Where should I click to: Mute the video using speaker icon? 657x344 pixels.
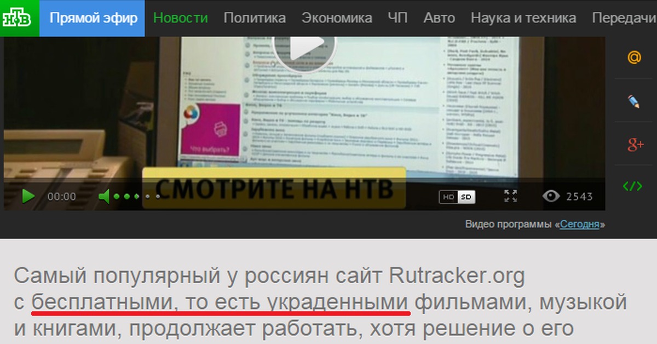click(105, 196)
